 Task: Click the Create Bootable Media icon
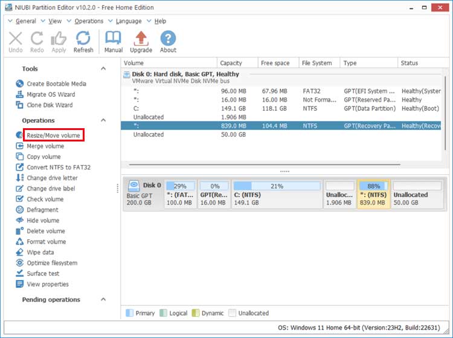[x=20, y=84]
